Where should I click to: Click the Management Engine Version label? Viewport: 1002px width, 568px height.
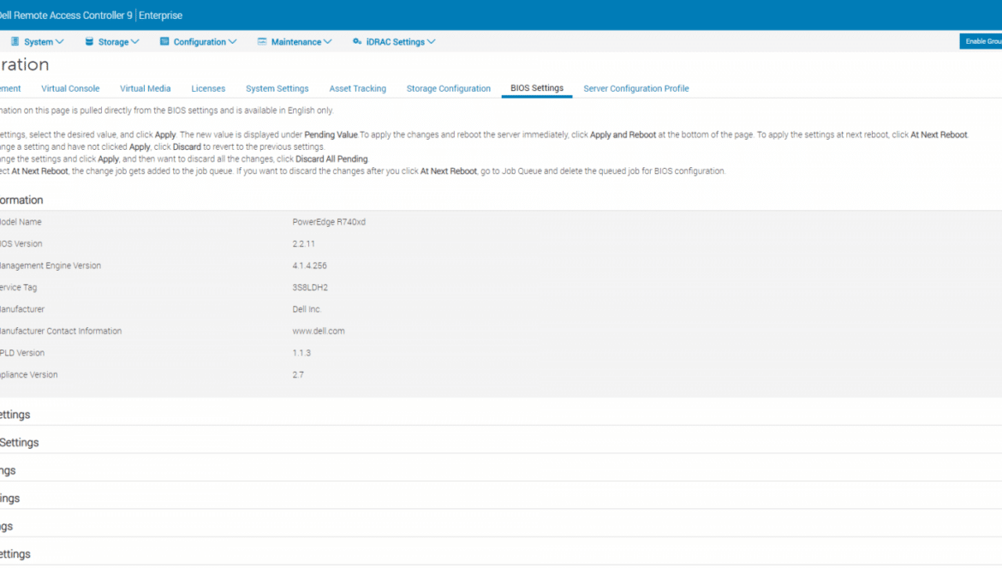[51, 266]
